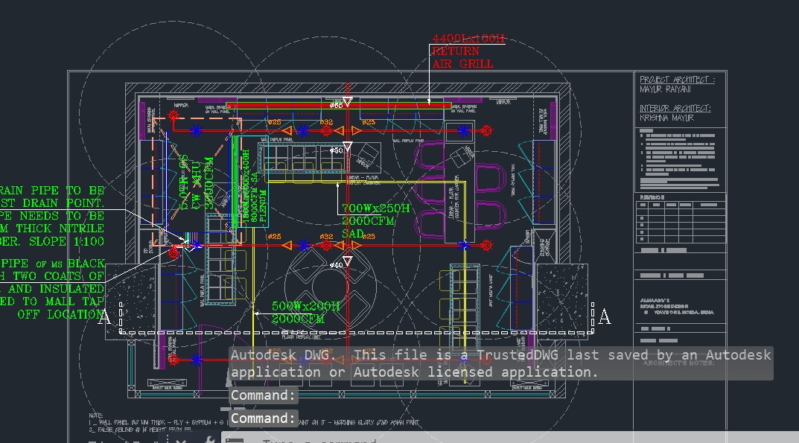Viewport: 799px width, 443px height.
Task: Click the INTERIOR ARCHITECT heading in title block
Action: point(675,109)
